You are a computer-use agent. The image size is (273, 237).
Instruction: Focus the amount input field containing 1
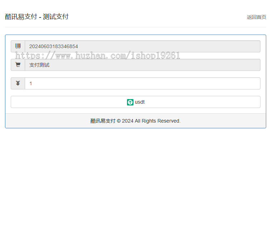click(142, 83)
